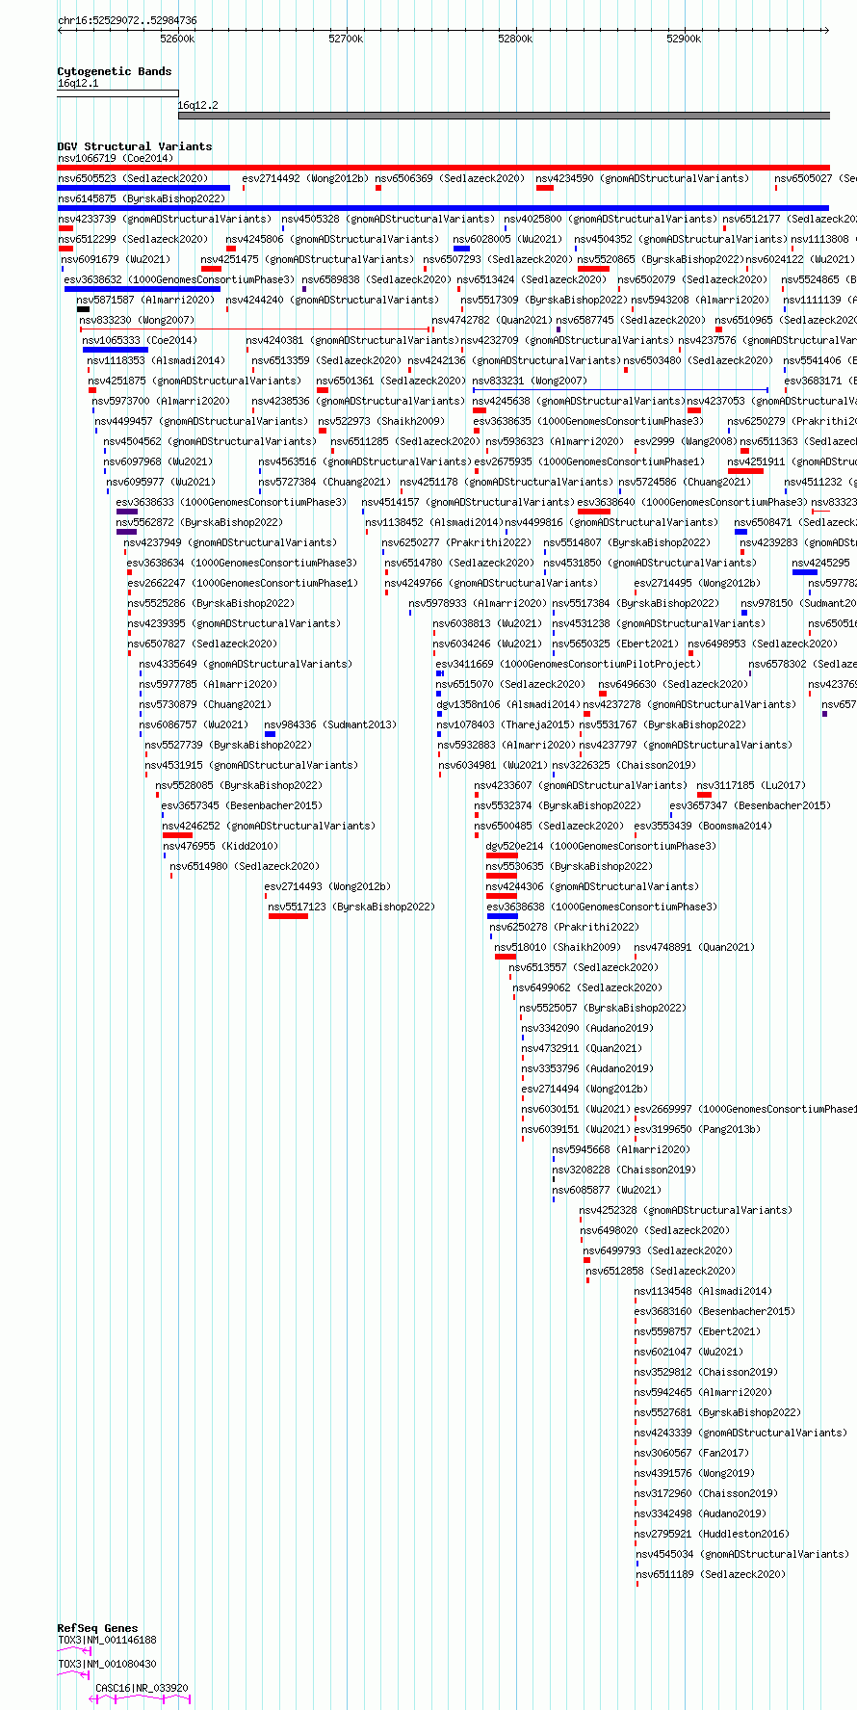Click the blue bar beneath nsv1065333
This screenshot has height=1710, width=857.
pos(115,350)
